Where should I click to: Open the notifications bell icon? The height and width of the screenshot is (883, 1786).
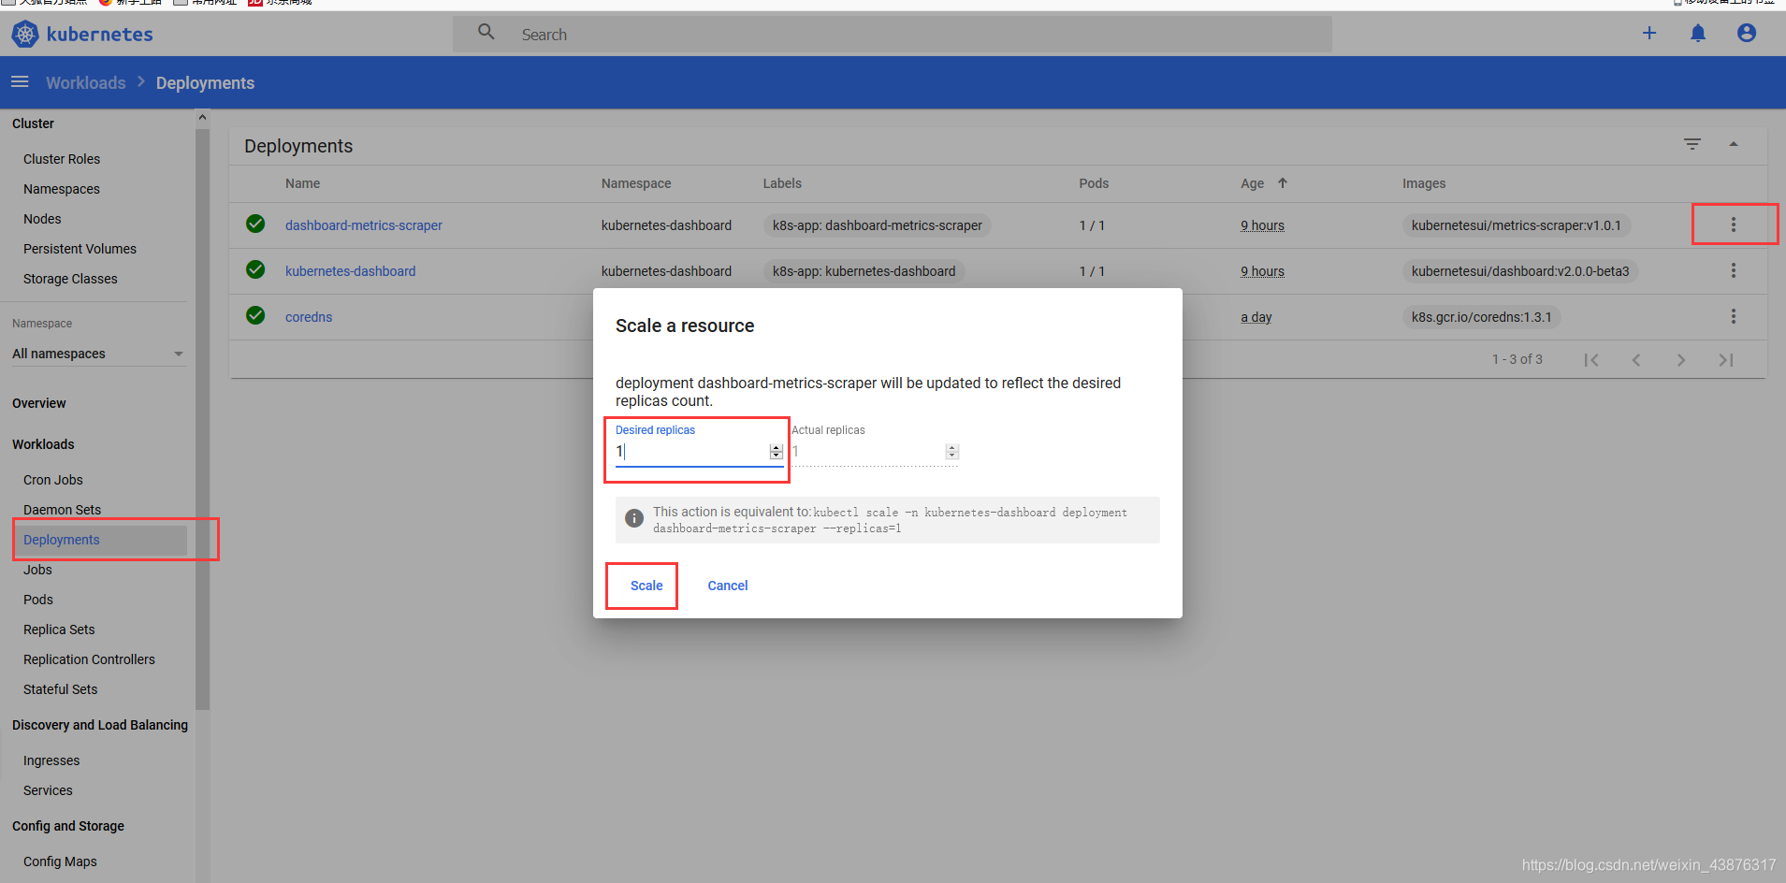(1698, 34)
